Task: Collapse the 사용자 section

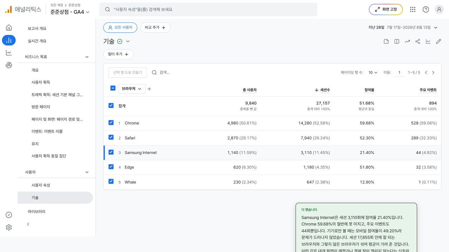Action: coord(87,172)
